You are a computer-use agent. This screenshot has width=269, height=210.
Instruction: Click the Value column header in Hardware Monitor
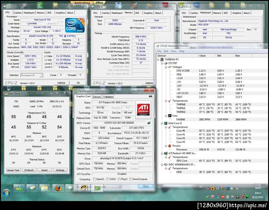click(x=206, y=56)
